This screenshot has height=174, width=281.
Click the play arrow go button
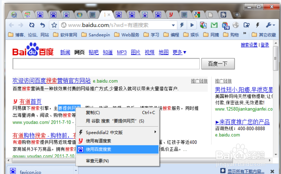192,25
